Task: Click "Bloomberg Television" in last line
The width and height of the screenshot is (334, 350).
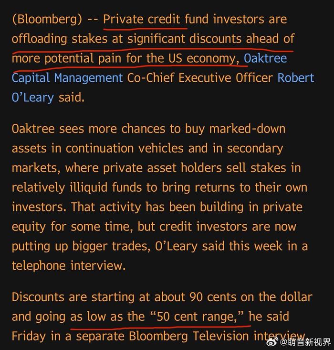Action: pos(189,336)
